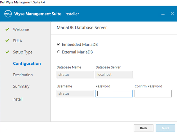
Task: Click the green checkmark beside Setup Type
Action: click(7, 52)
